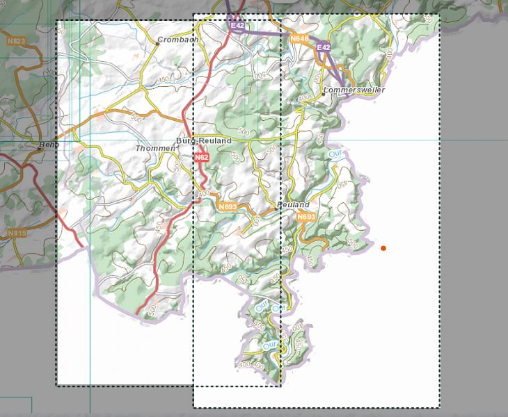Click the E42 shield at the top map edge
The height and width of the screenshot is (417, 508).
click(x=237, y=25)
